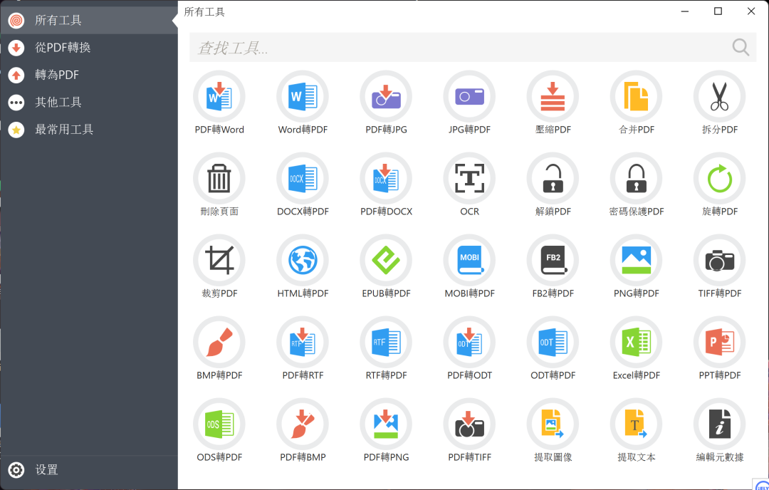Image resolution: width=769 pixels, height=490 pixels.
Task: Select the 壓縮PDF compress tool
Action: (x=553, y=97)
